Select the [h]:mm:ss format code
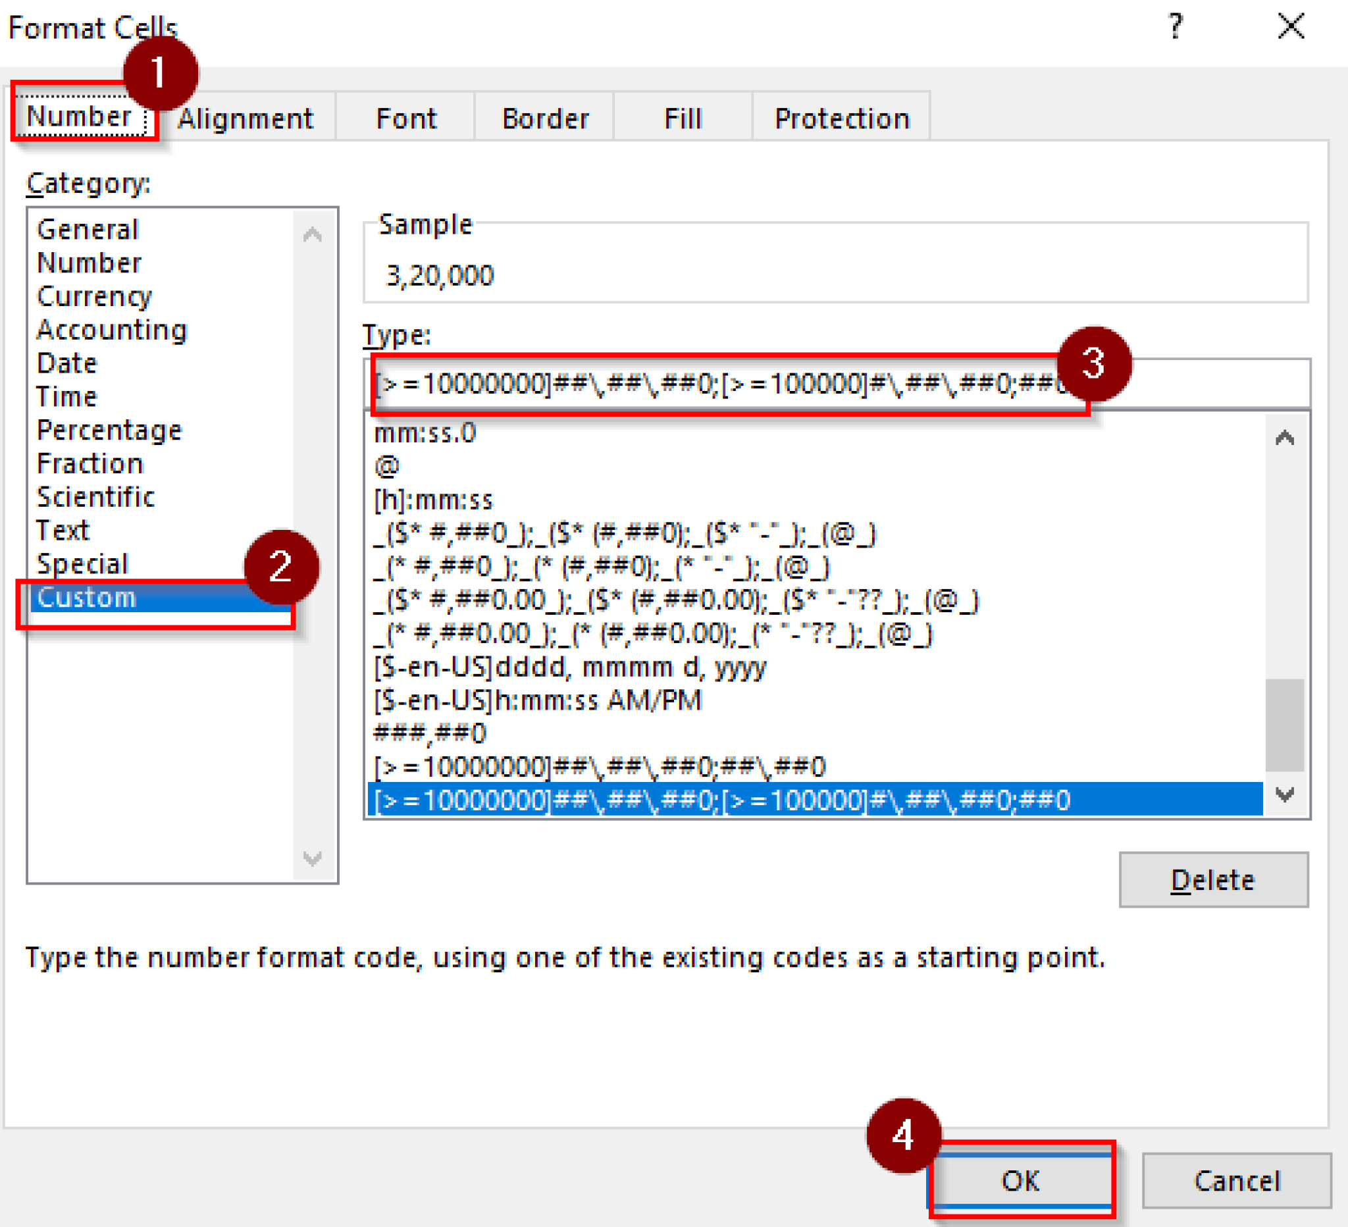This screenshot has width=1348, height=1227. coord(433,500)
